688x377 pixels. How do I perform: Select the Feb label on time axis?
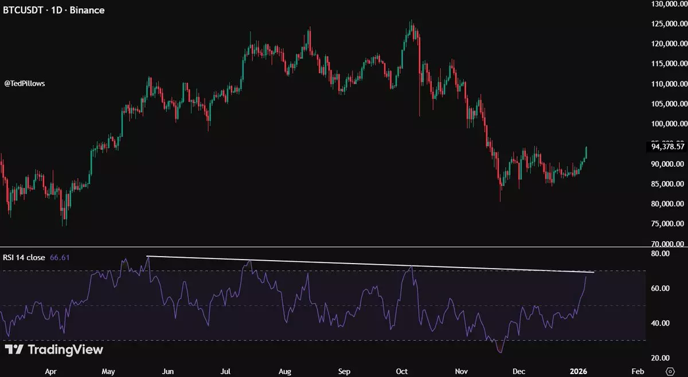coord(637,371)
